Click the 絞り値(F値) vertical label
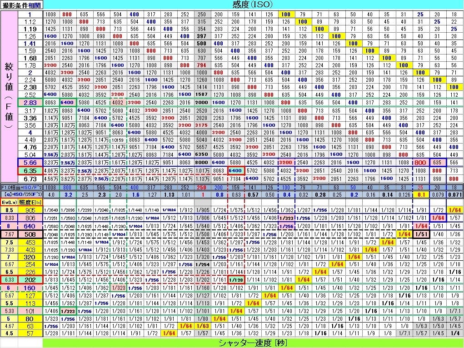464x348 pixels. (x=9, y=96)
